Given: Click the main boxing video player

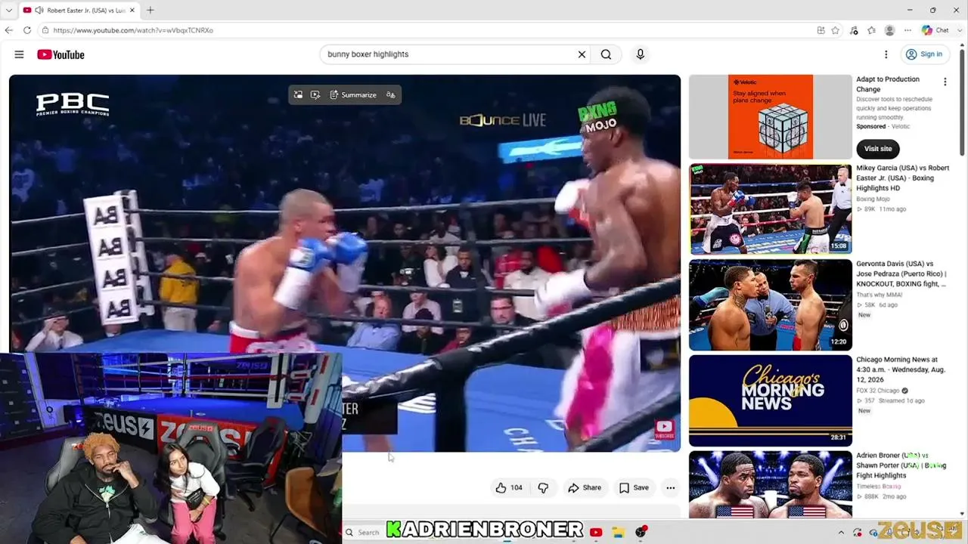Looking at the screenshot, I should 345,263.
